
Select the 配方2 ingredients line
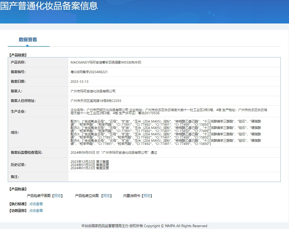pyautogui.click(x=166, y=129)
